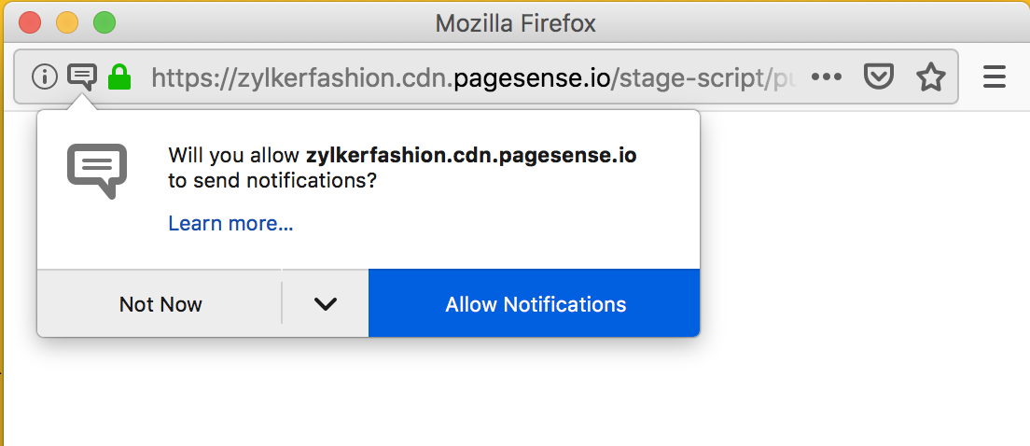Click the bold zylkerfashion.cdn.pagesense.io domain in the prompt

(x=471, y=155)
